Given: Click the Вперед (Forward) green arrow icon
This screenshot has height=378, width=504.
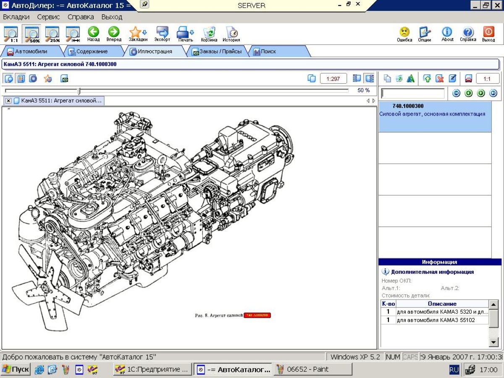Looking at the screenshot, I should click(114, 32).
